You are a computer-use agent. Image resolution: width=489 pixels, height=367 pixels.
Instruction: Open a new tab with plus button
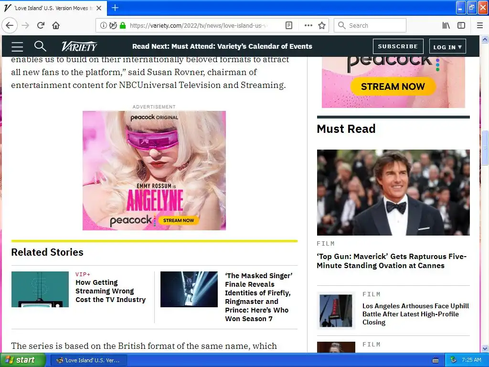(115, 8)
